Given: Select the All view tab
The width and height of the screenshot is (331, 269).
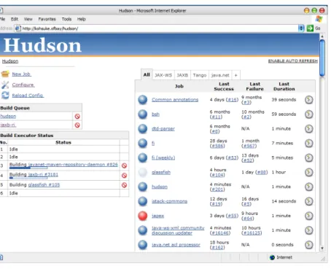Looking at the screenshot, I should point(147,74).
